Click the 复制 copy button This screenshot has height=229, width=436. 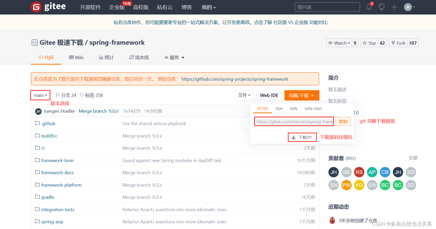pos(343,121)
